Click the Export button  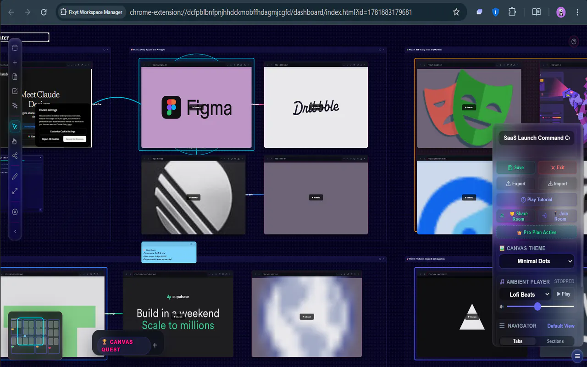tap(516, 183)
